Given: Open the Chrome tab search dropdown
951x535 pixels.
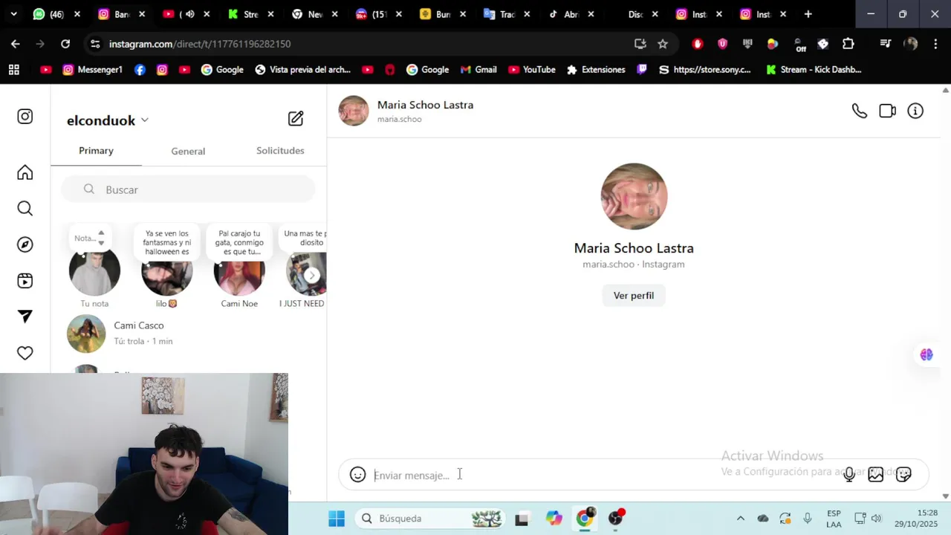Looking at the screenshot, I should (13, 14).
